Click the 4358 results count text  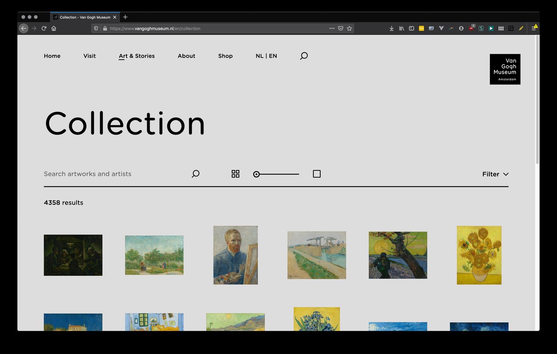tap(64, 203)
